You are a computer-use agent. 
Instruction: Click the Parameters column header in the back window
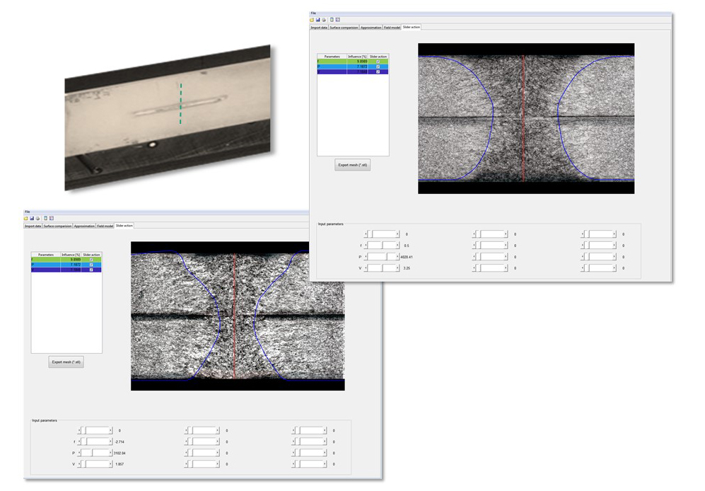45,255
